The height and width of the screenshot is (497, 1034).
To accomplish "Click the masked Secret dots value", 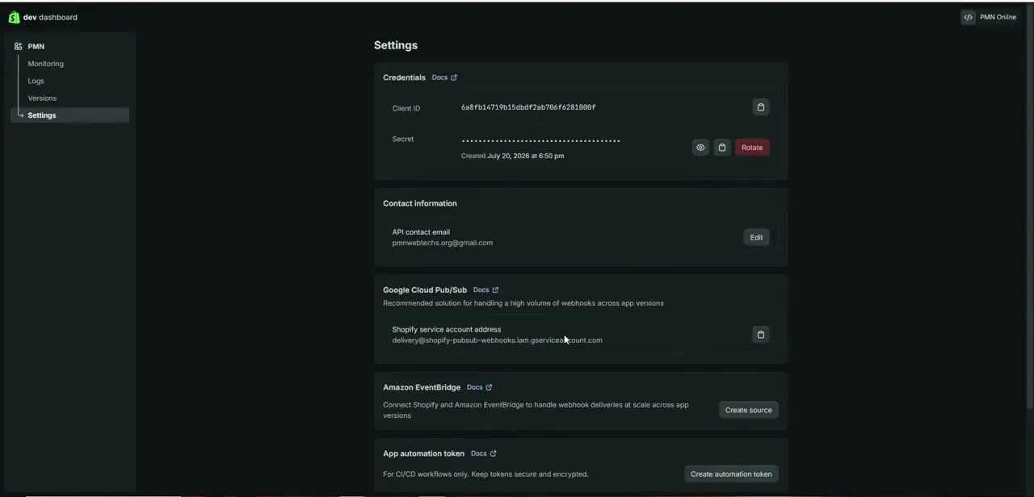I will 540,141.
